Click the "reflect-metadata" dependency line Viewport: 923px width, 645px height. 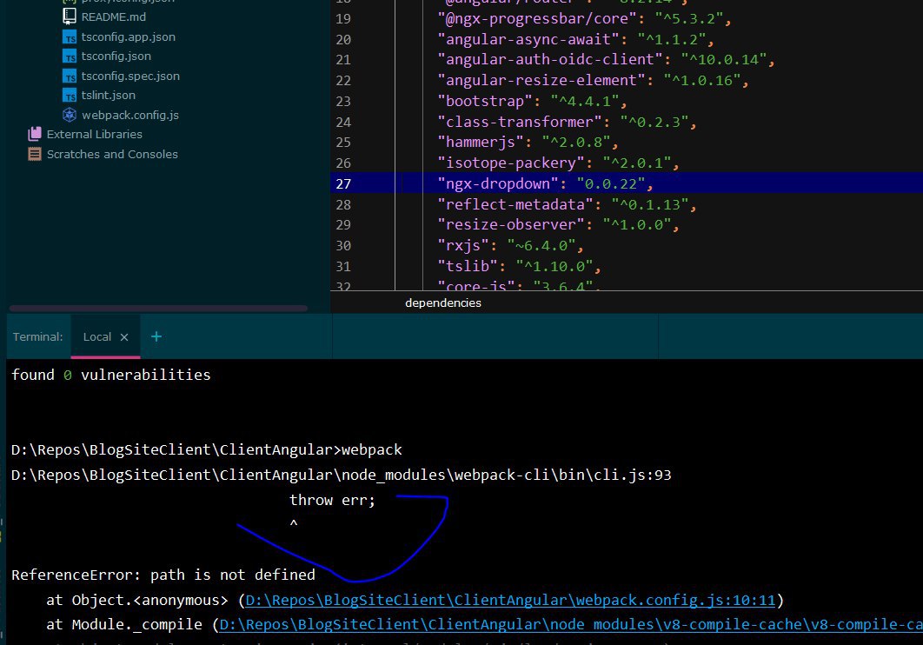pos(567,204)
